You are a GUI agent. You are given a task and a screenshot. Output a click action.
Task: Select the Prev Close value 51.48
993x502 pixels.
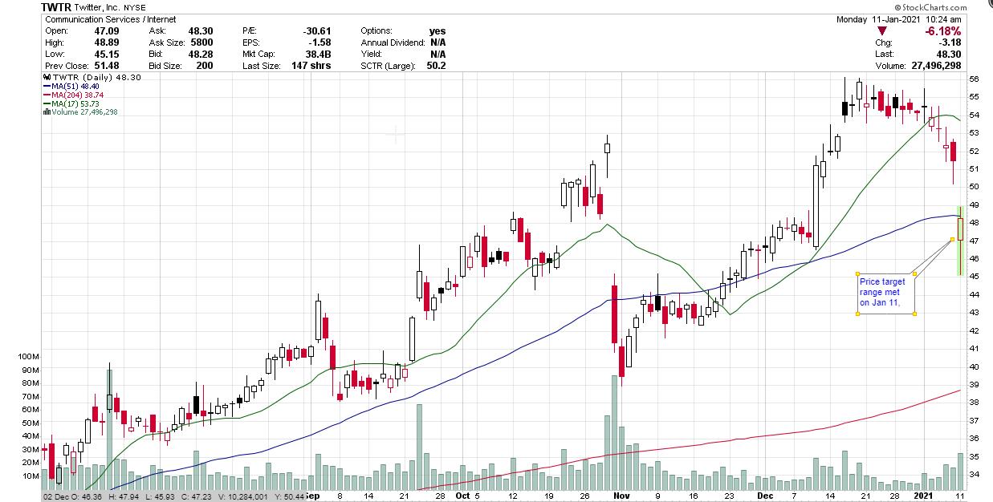[107, 66]
